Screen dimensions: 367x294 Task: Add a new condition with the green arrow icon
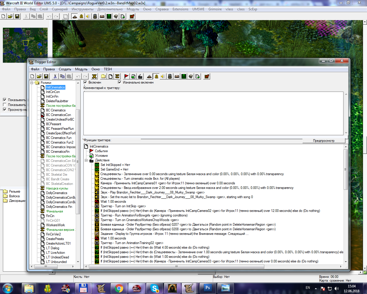(x=133, y=76)
